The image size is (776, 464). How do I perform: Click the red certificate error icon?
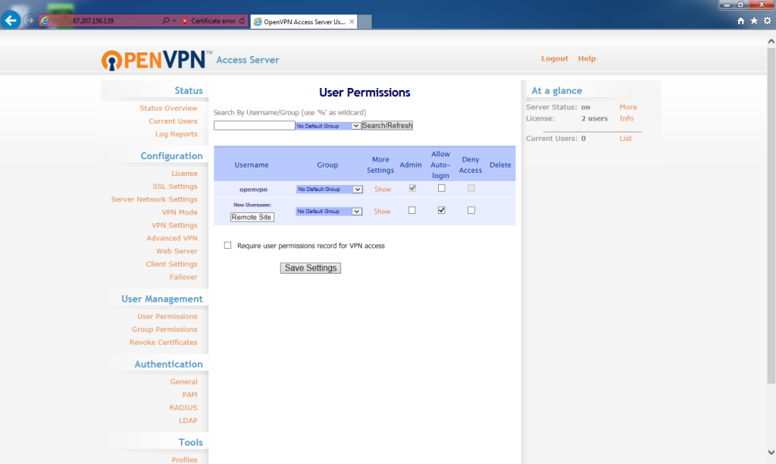pos(185,20)
